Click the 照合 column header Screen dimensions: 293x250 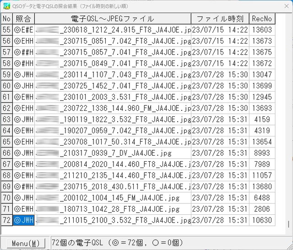[23, 19]
